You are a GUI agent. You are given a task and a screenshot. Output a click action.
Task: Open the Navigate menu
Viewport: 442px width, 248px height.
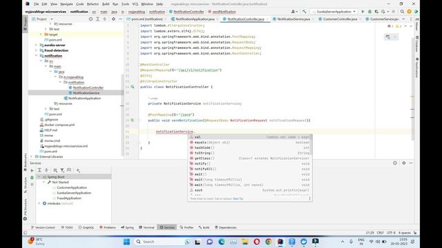click(x=66, y=4)
